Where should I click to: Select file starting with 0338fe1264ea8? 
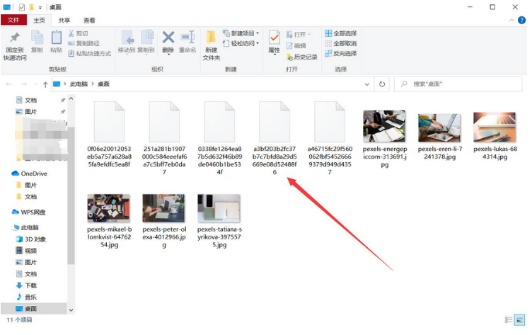(x=219, y=138)
